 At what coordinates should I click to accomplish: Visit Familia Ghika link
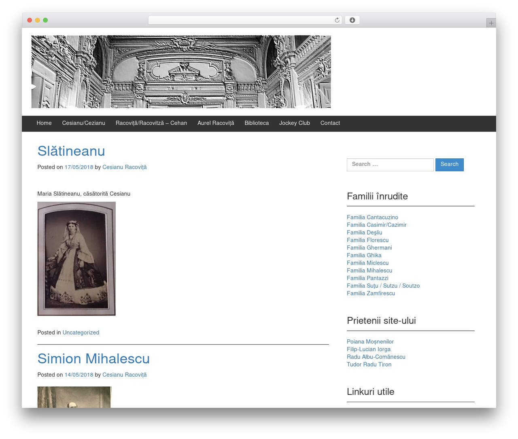[364, 256]
